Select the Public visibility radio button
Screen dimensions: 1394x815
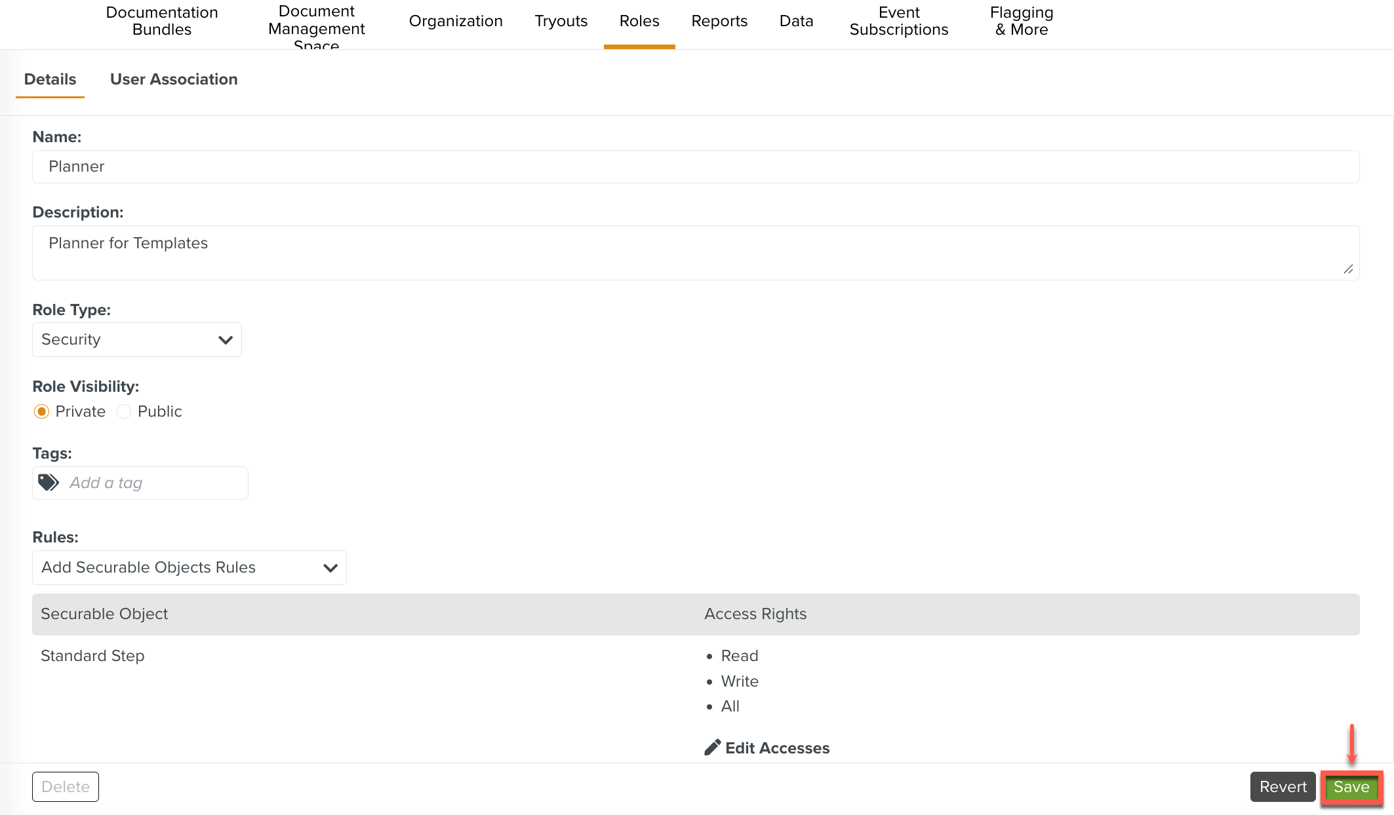124,411
